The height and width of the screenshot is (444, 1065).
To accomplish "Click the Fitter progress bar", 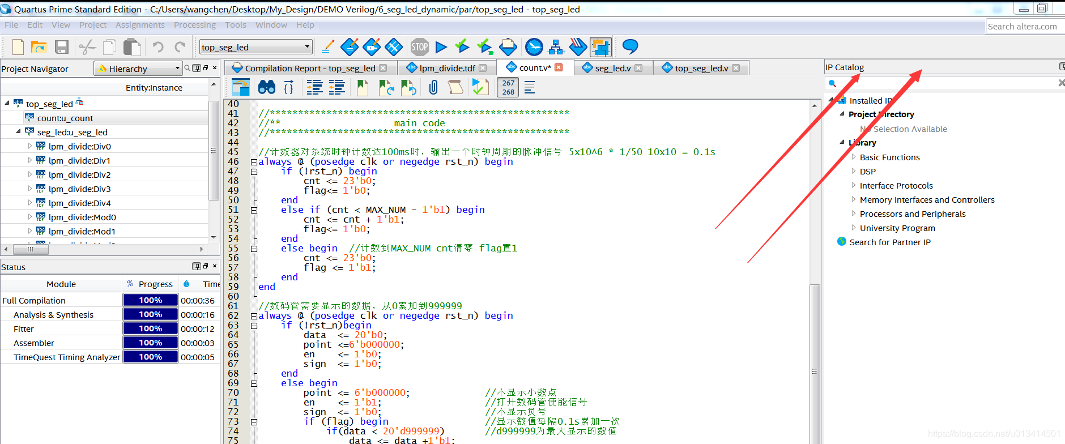I will [x=151, y=328].
